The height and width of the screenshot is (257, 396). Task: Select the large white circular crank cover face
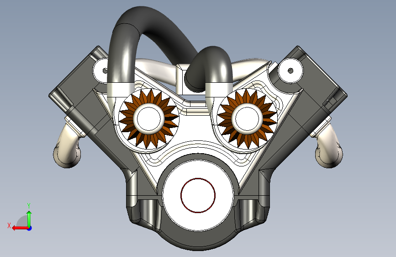198,196
